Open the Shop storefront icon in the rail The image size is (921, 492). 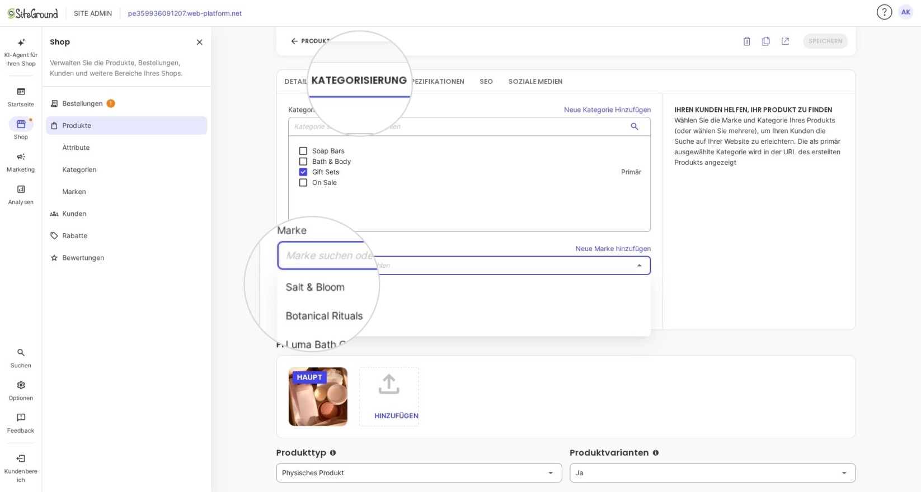coord(21,124)
